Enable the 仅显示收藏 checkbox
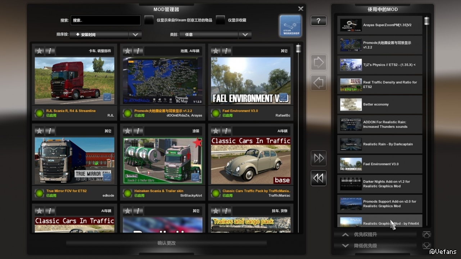 coord(220,20)
